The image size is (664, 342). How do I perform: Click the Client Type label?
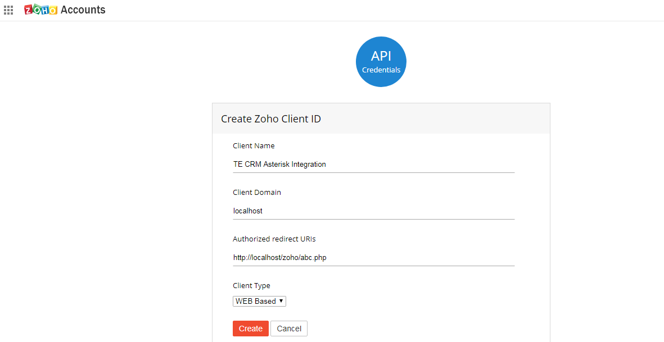click(251, 286)
